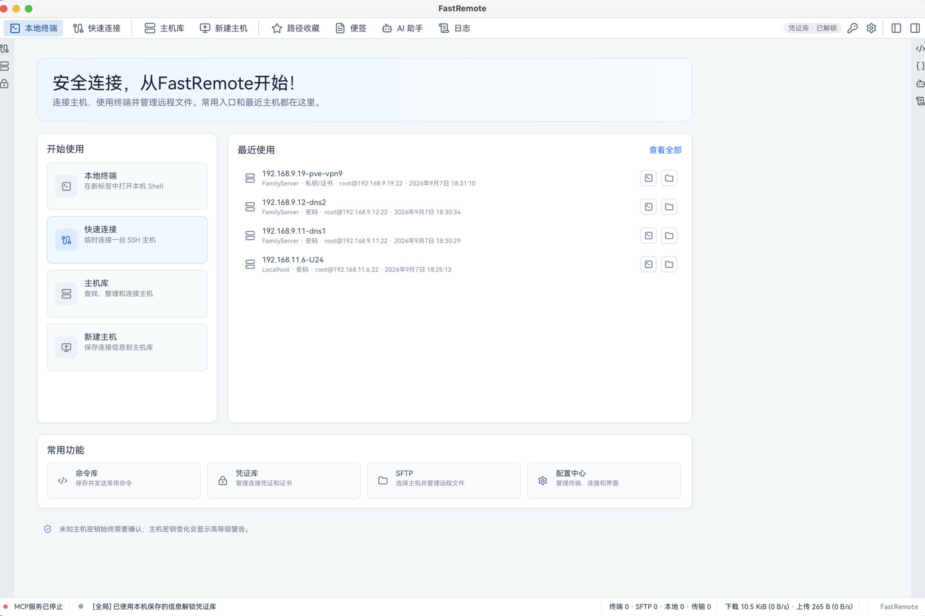Image resolution: width=925 pixels, height=616 pixels.
Task: Open folder icon for 192.168.9.19-pve-vpn9
Action: click(669, 178)
